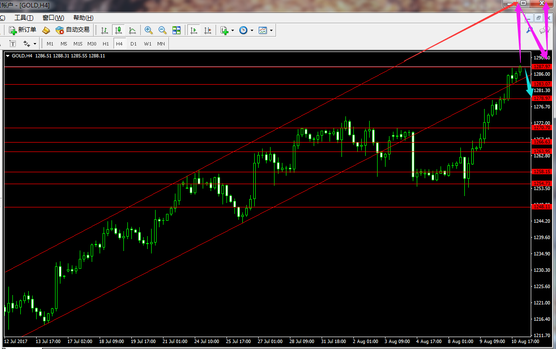The width and height of the screenshot is (556, 349).
Task: Click the chart templates icon
Action: tap(263, 31)
